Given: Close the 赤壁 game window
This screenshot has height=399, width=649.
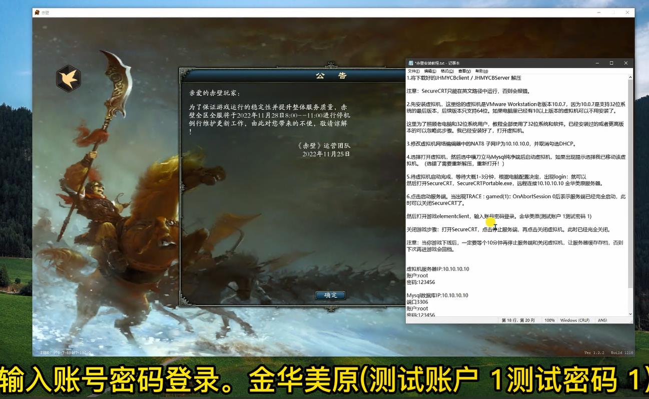Looking at the screenshot, I should coord(628,13).
